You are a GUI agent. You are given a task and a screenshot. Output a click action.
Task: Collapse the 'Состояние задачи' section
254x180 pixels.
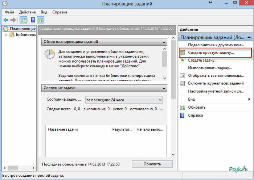pos(164,88)
